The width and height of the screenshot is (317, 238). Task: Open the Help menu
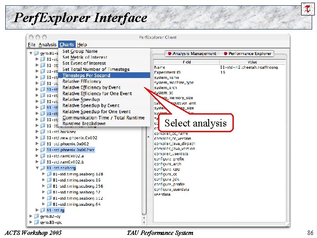pyautogui.click(x=82, y=45)
